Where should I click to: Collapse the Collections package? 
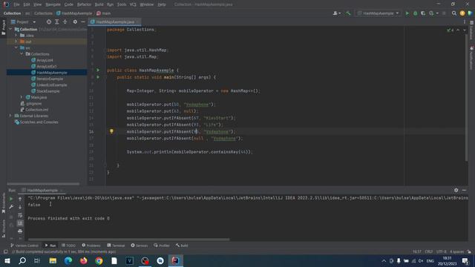[x=22, y=54]
